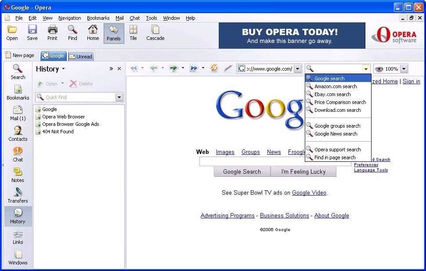Expand the Back button history dropdown

tap(162, 68)
